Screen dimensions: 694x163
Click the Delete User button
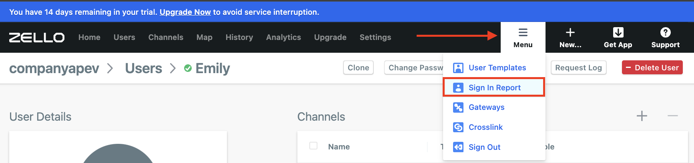[652, 68]
